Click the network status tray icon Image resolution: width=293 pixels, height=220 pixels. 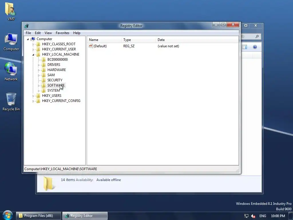coord(246,216)
